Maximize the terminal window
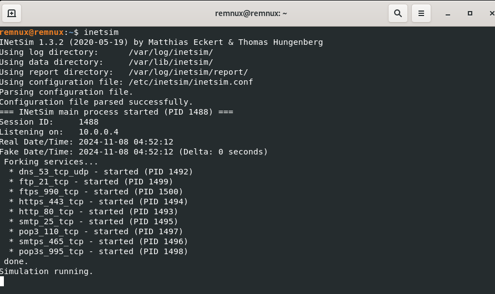Viewport: 495px width, 294px height. click(470, 13)
